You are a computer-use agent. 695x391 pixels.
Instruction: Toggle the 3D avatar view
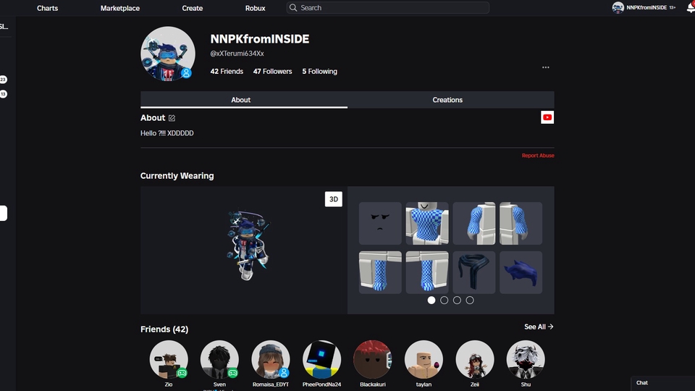tap(333, 199)
